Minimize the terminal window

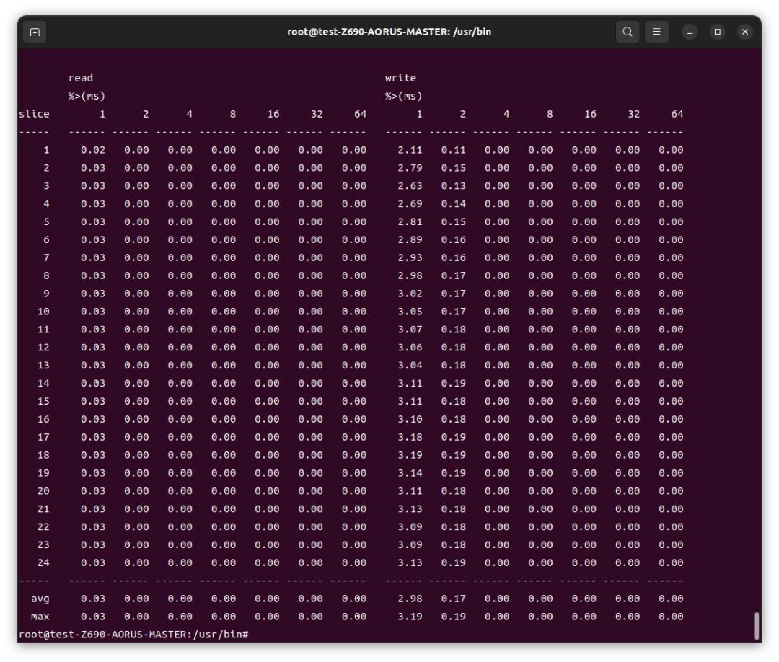tap(690, 32)
